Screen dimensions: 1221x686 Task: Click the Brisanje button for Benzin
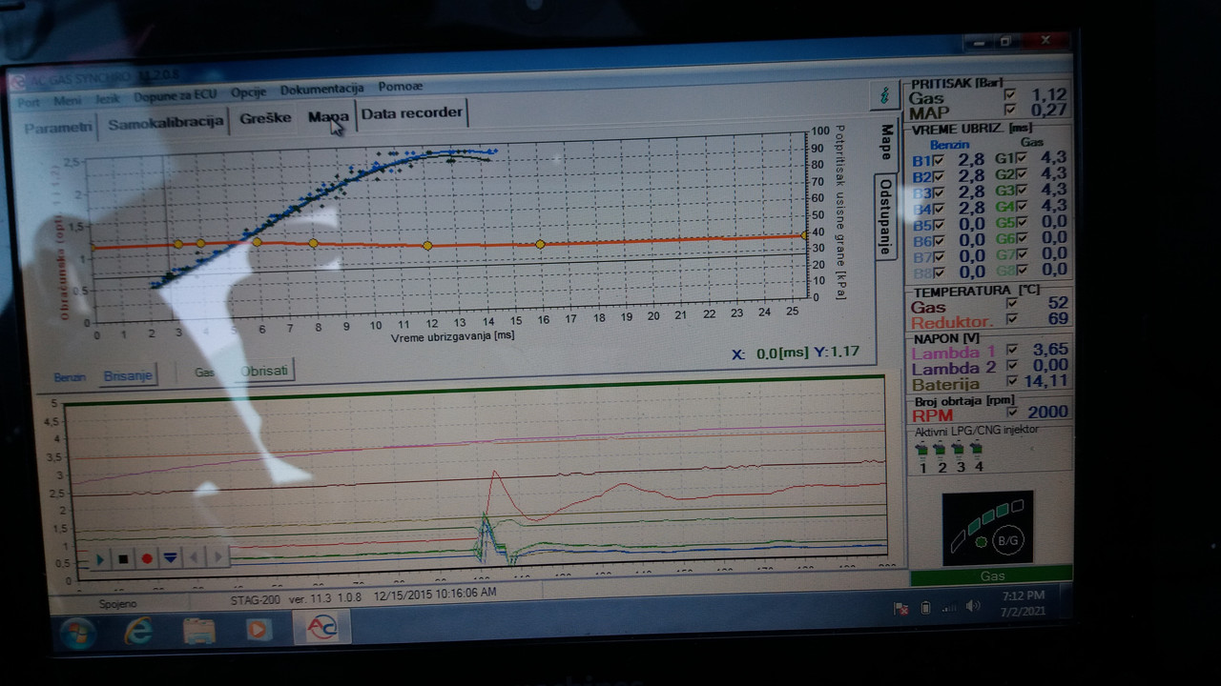[x=128, y=375]
